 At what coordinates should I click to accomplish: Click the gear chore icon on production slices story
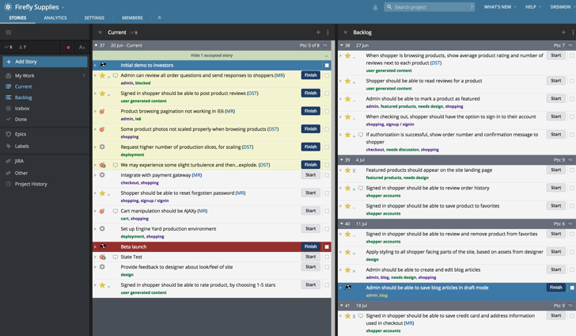[x=102, y=147]
